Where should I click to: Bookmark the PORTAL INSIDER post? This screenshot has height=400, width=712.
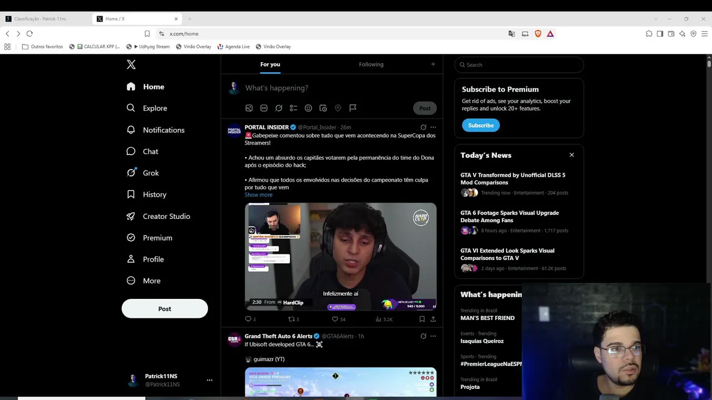click(x=422, y=319)
